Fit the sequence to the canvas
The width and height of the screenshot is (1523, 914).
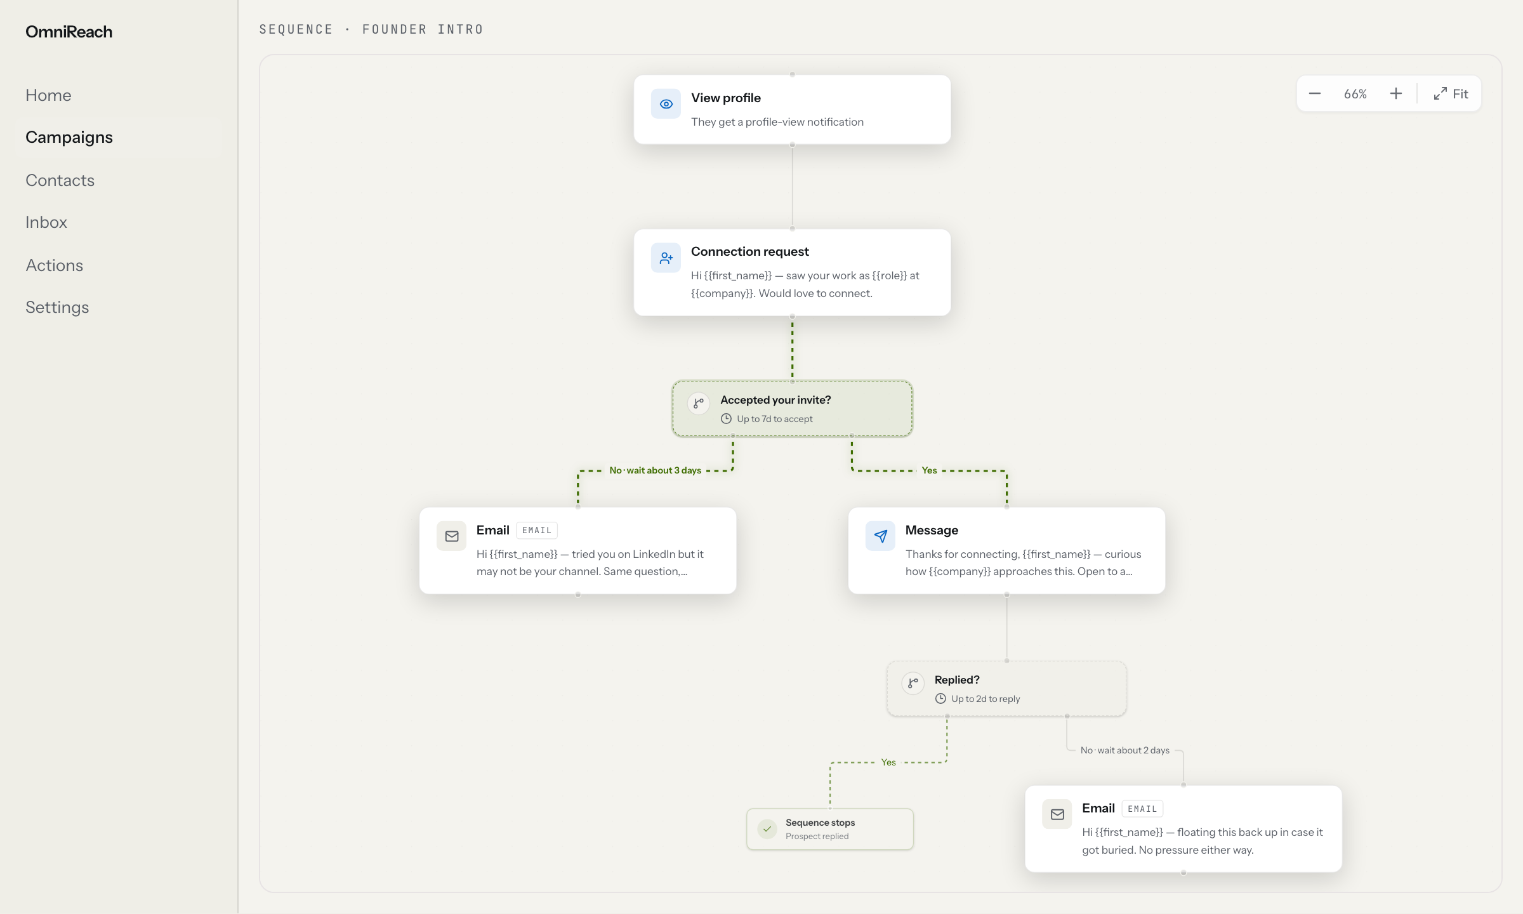pos(1451,94)
